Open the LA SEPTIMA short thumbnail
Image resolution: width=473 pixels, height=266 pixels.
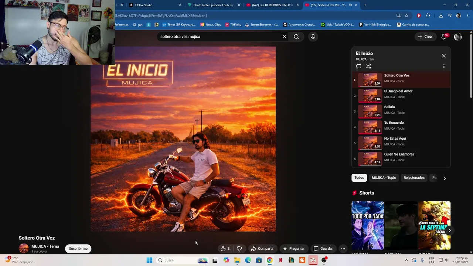[x=434, y=225]
